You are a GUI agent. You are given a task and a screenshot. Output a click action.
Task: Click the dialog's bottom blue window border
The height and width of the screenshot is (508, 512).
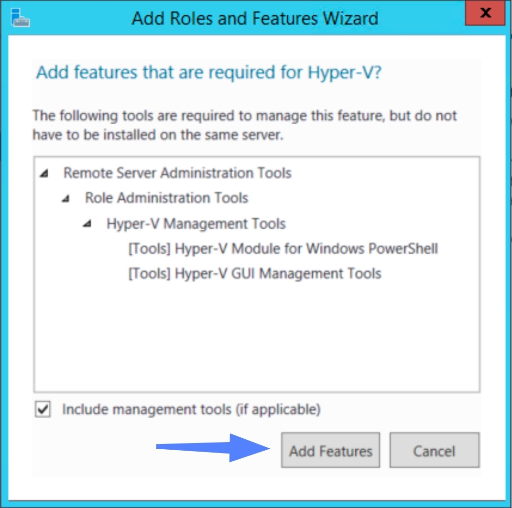point(256,504)
